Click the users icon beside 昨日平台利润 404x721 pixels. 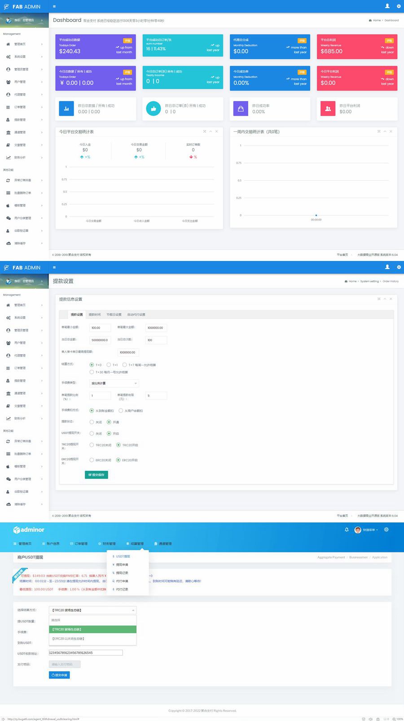click(x=328, y=109)
